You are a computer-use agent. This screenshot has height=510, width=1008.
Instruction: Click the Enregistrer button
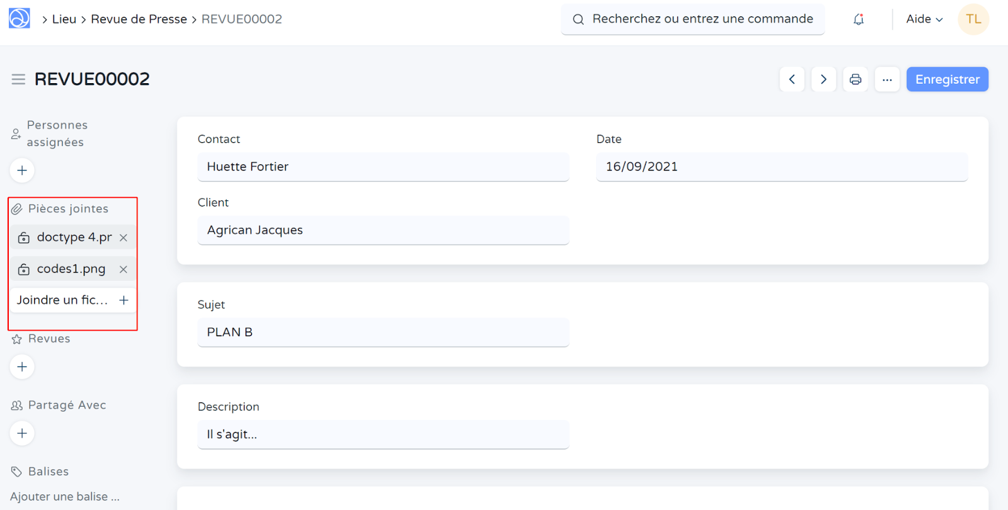coord(947,79)
